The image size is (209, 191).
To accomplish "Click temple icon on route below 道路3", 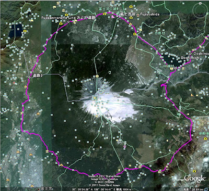I will point(26,86).
